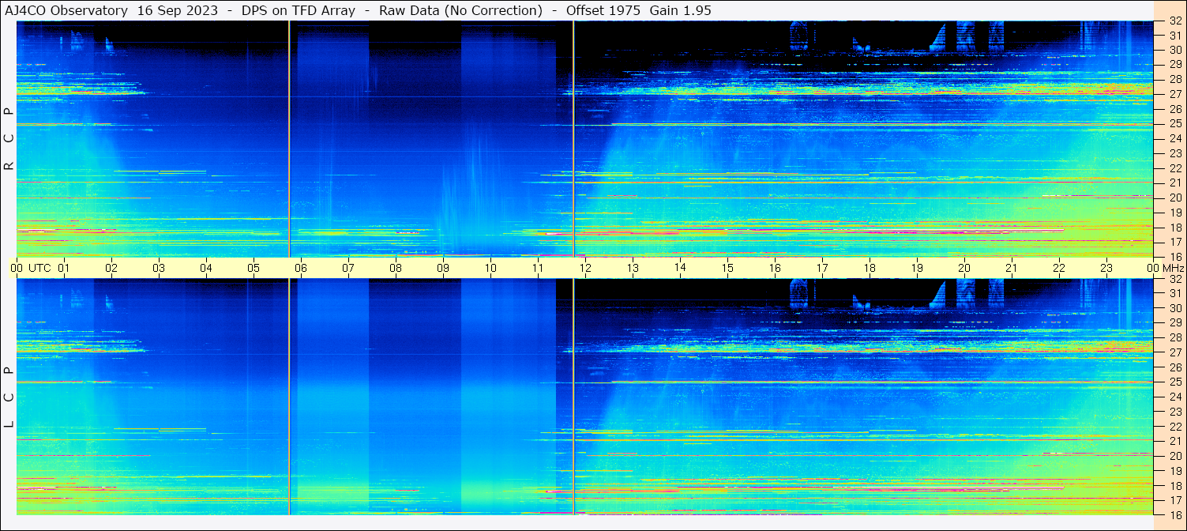1187x531 pixels.
Task: Click the 27 MHz label on LCP scale
Action: coord(1174,352)
